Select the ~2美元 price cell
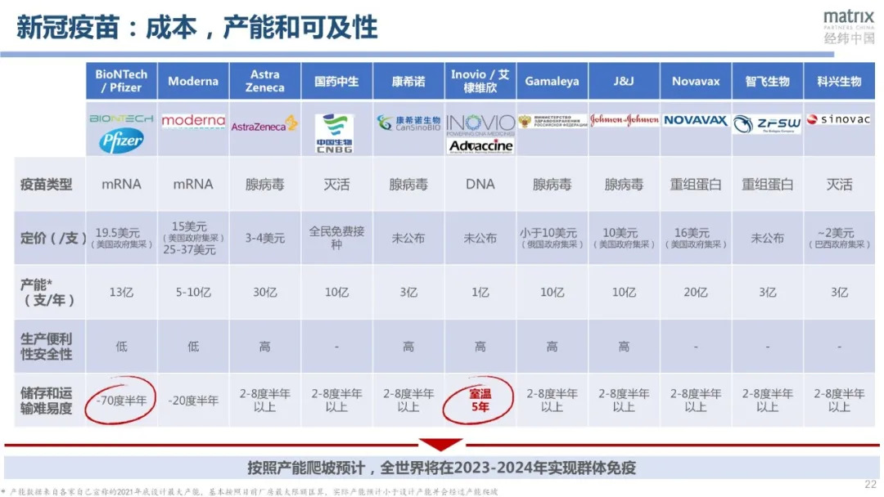Image resolution: width=884 pixels, height=497 pixels. coord(840,238)
